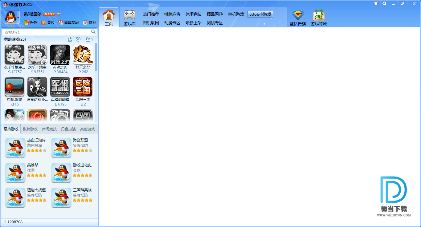Screen dimensions: 421x227
Task: Click the magnifier search icon
Action: tap(93, 32)
